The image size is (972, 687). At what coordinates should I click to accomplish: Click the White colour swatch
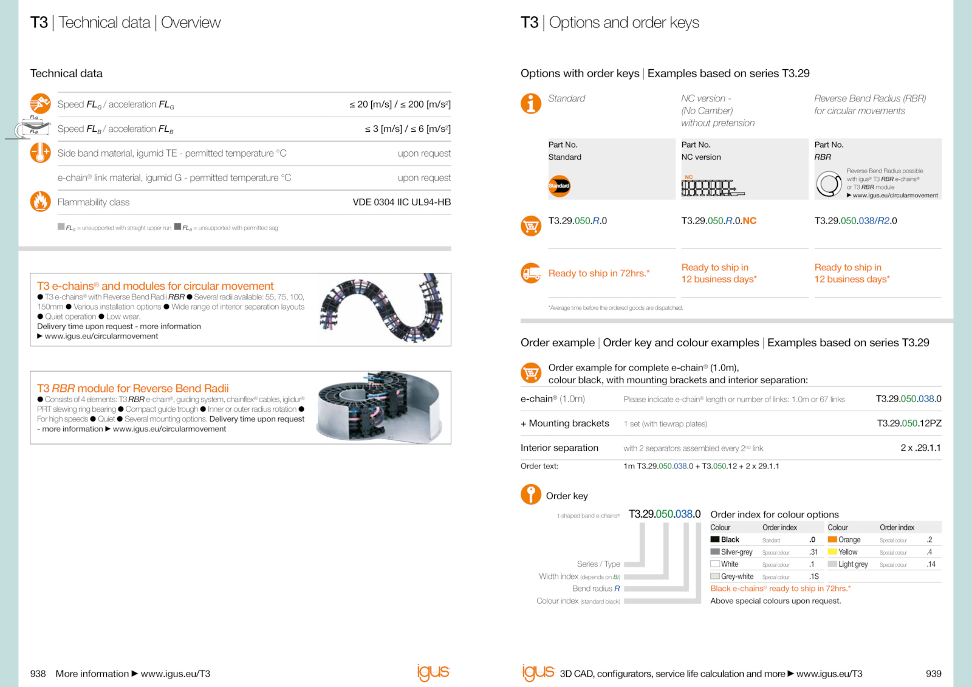[715, 564]
